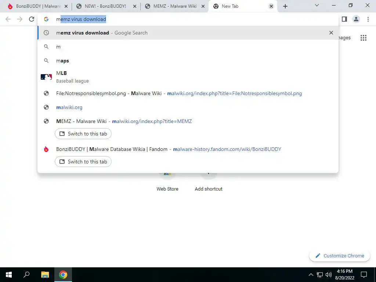Open the tab search chevron

[317, 5]
